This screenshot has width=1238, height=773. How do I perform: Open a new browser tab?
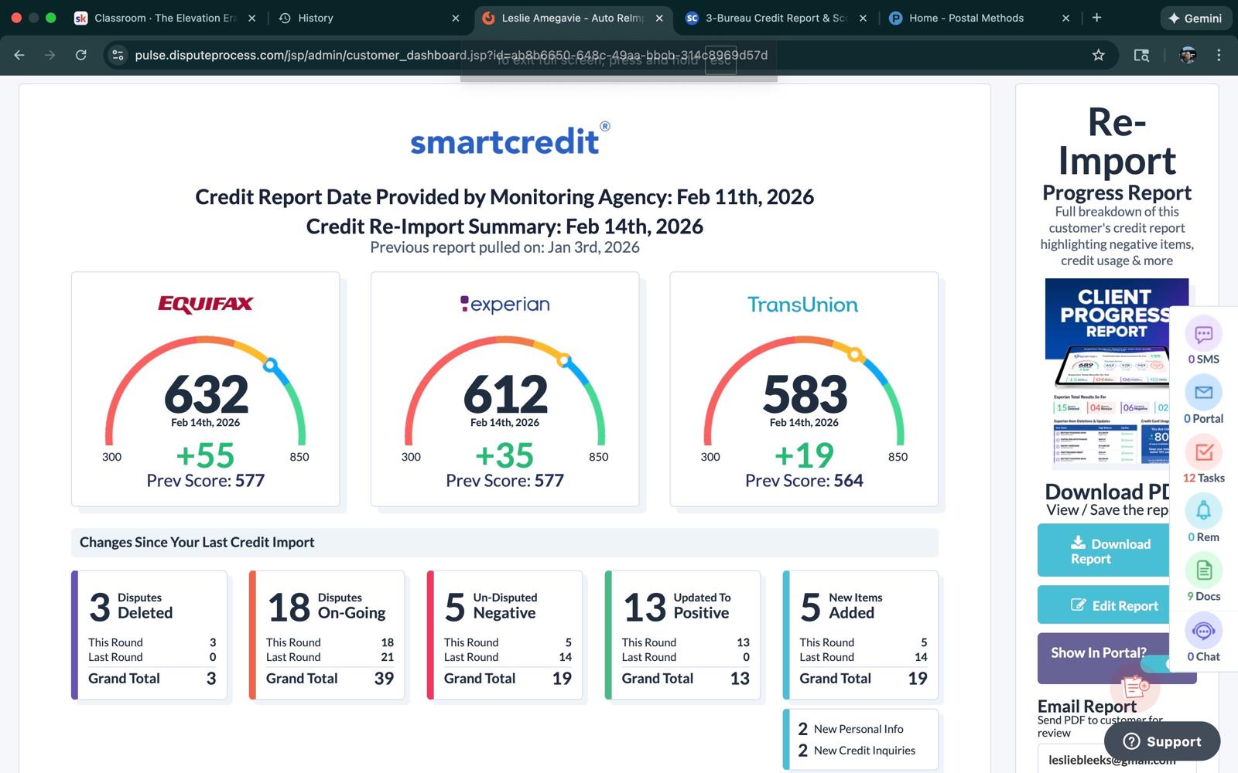point(1096,18)
